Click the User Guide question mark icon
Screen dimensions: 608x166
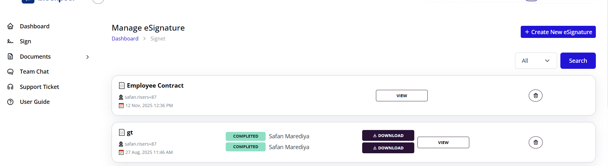10,102
